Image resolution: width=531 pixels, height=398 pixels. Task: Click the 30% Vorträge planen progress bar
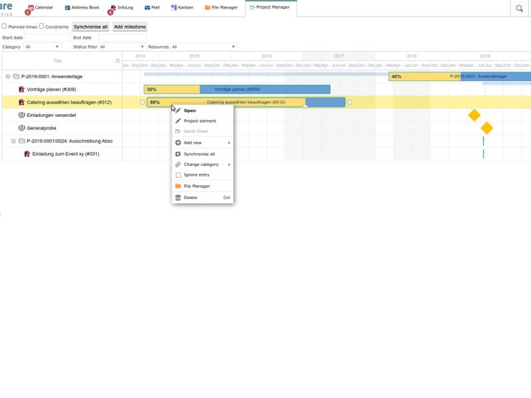237,90
